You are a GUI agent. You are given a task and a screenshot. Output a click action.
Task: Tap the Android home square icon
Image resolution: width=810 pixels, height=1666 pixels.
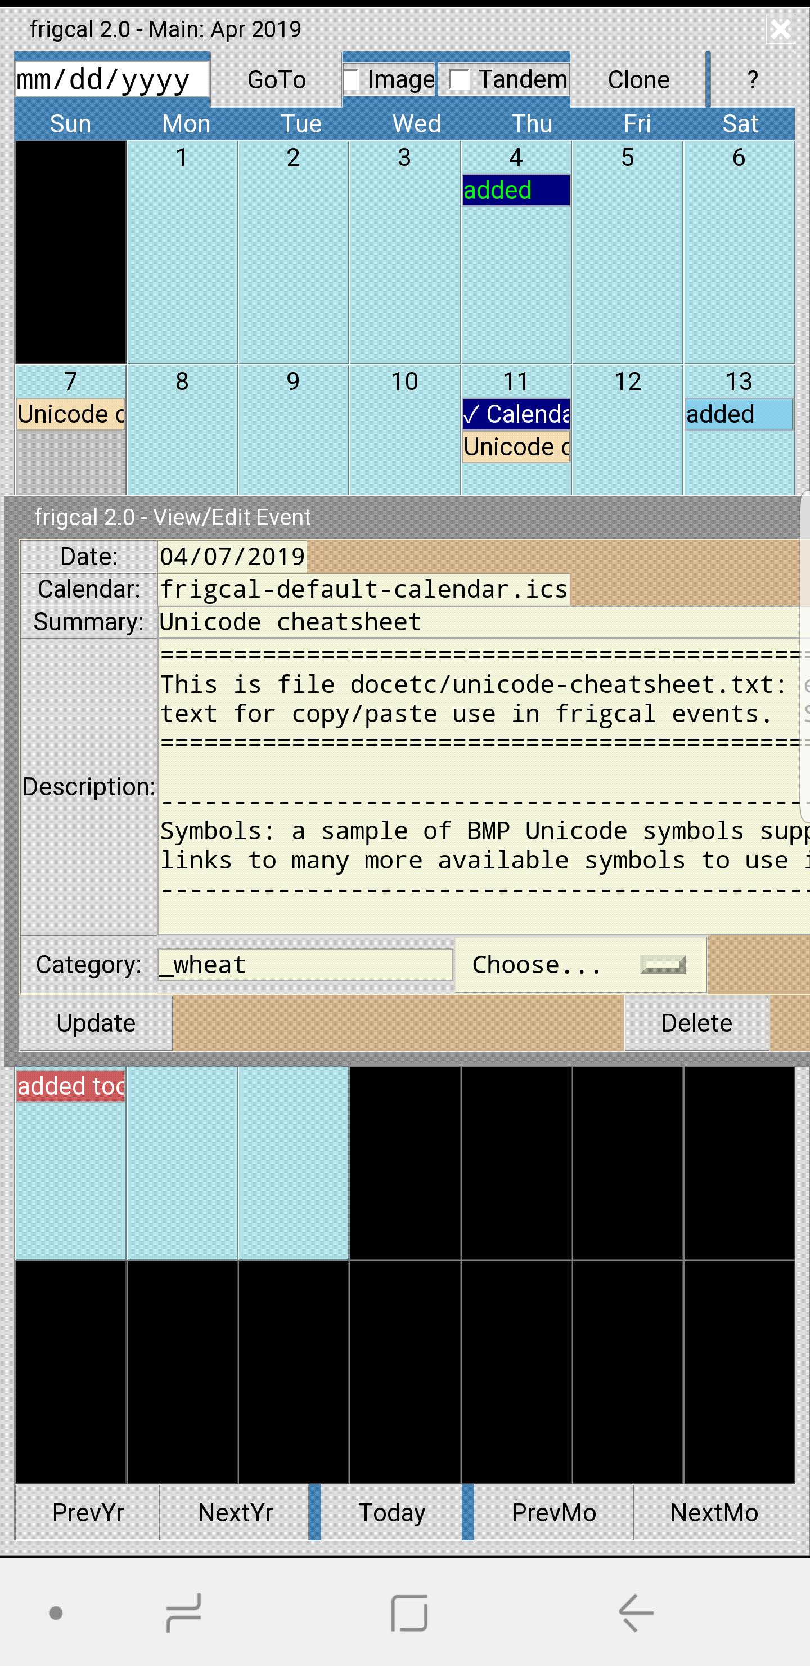[409, 1613]
